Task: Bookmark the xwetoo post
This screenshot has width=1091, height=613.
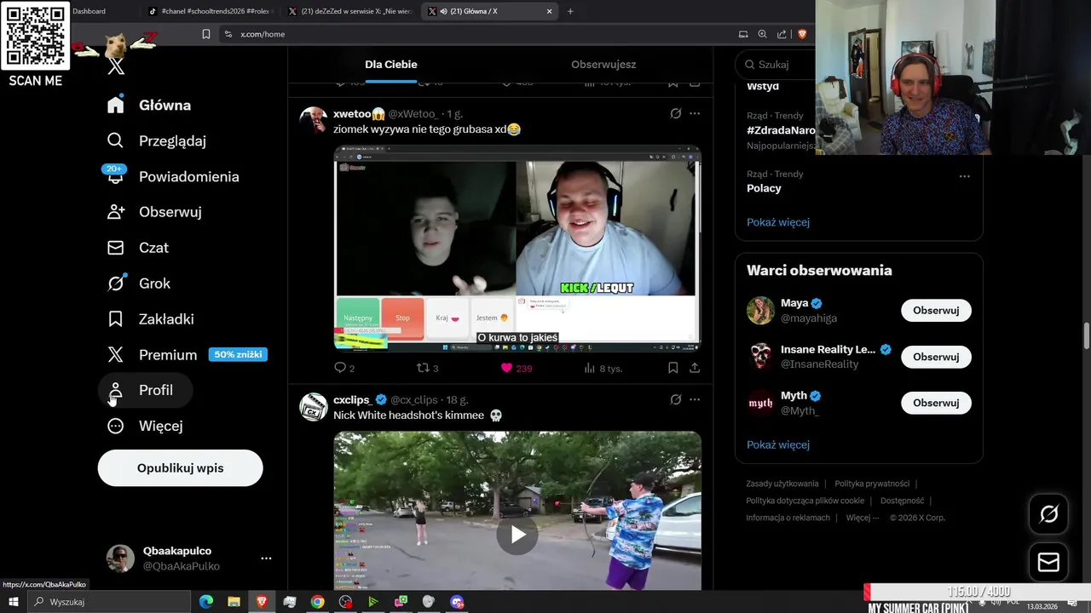Action: [x=672, y=368]
